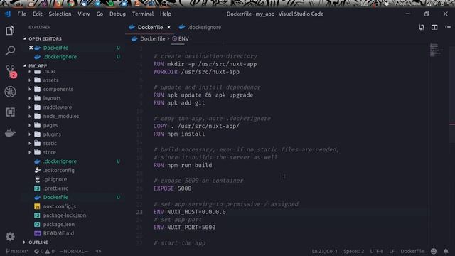
Task: Click the Split Editor icon
Action: [434, 27]
